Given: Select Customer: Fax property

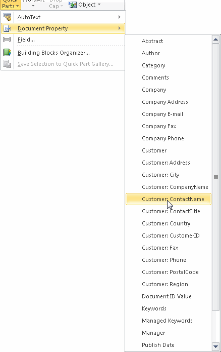Looking at the screenshot, I should point(169,248).
